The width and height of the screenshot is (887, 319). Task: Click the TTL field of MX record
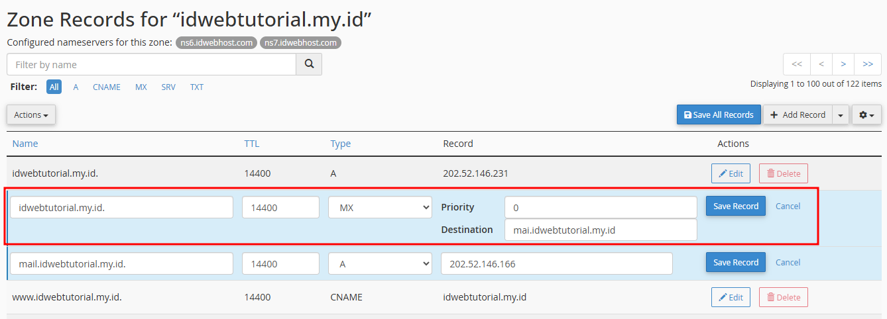[x=280, y=207]
